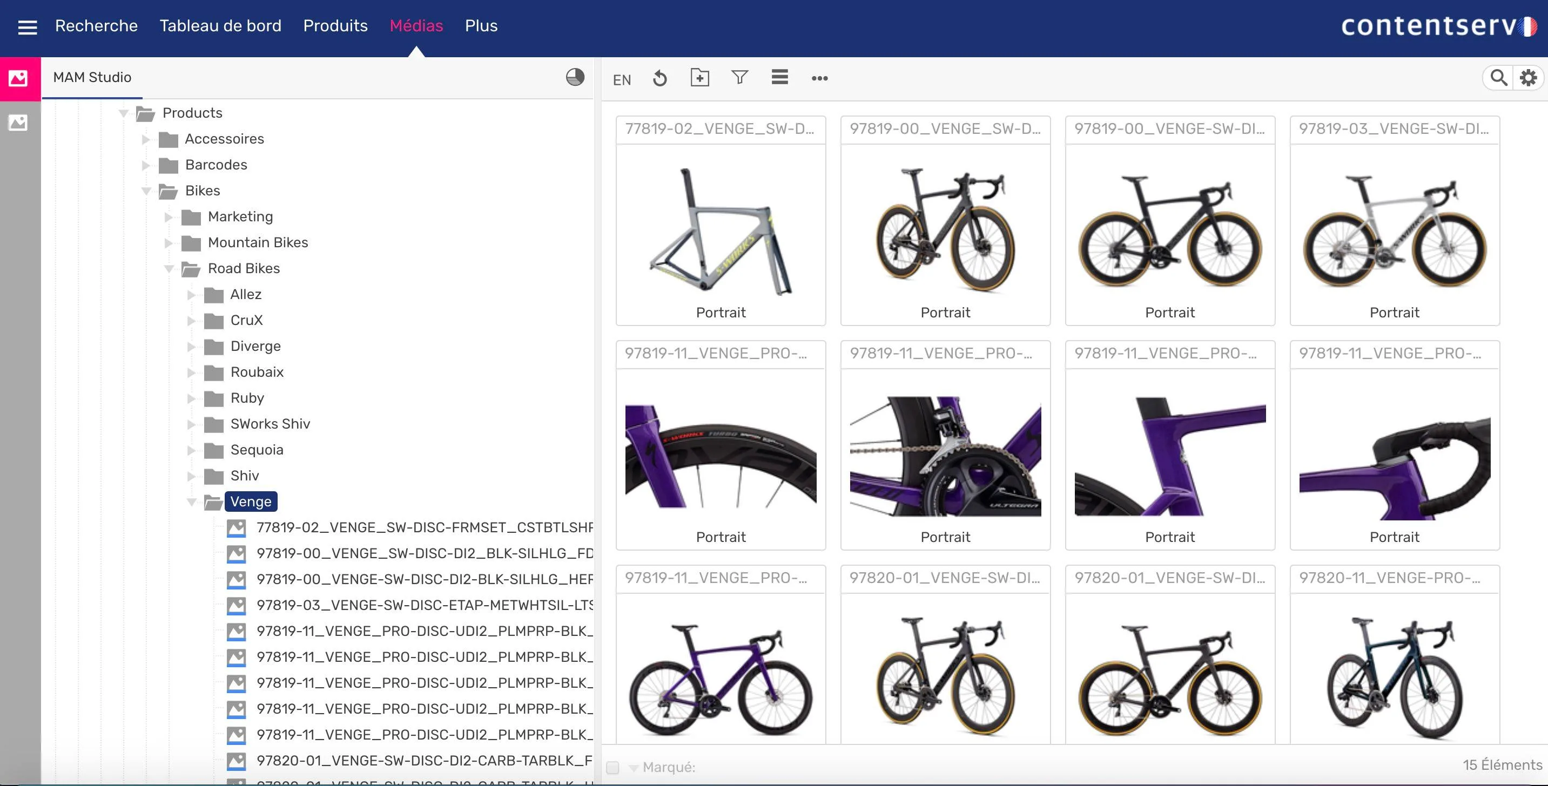Switch view with the list lines icon
This screenshot has height=786, width=1548.
779,77
